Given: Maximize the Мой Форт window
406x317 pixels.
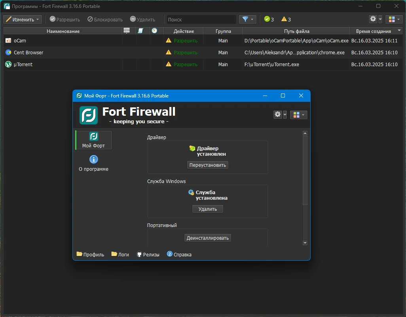Looking at the screenshot, I should [283, 95].
